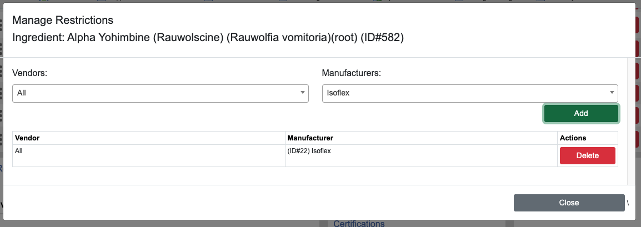Delete the Isoflex restriction row
This screenshot has height=227, width=641.
point(588,155)
